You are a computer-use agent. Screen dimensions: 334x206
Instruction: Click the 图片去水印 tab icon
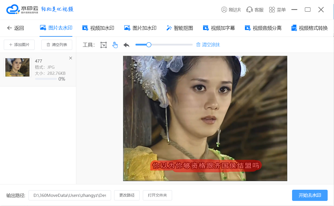(43, 28)
